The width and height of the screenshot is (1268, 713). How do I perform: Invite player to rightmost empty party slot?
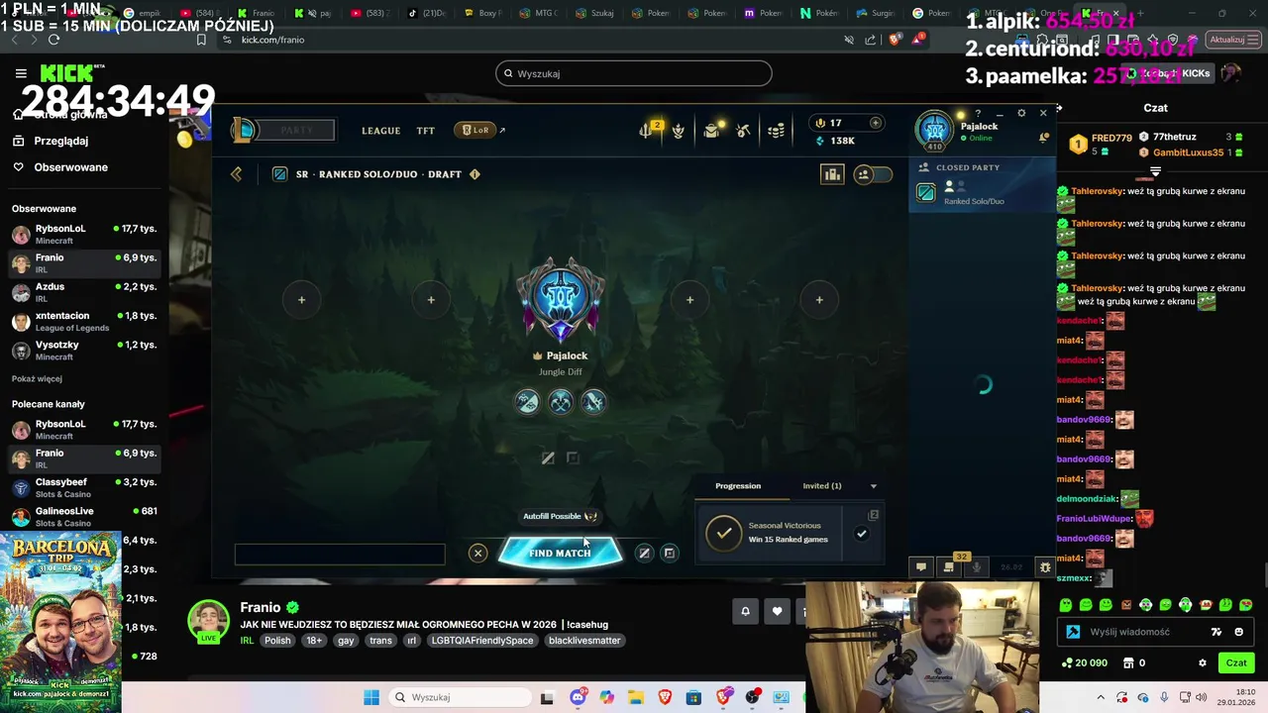click(818, 300)
